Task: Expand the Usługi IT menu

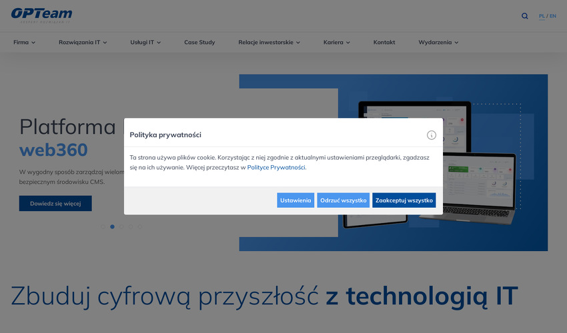Action: (145, 42)
